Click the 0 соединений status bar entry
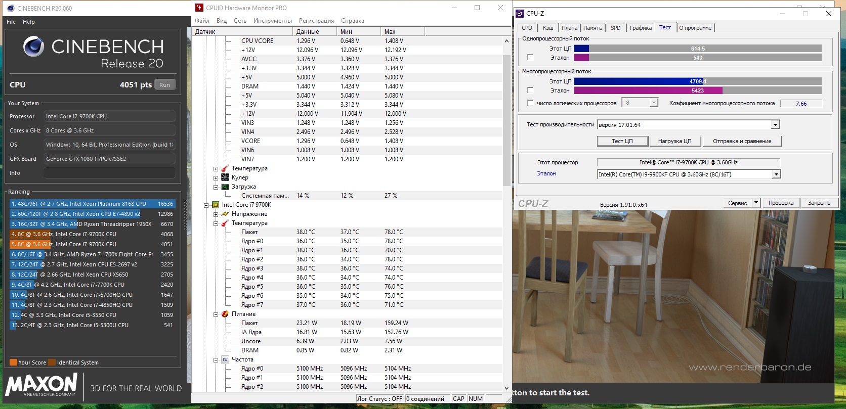846x409 pixels. pyautogui.click(x=428, y=399)
